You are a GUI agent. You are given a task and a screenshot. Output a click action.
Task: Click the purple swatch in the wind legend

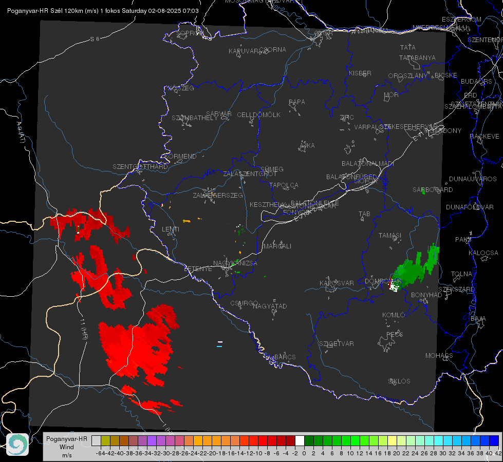[152, 440]
